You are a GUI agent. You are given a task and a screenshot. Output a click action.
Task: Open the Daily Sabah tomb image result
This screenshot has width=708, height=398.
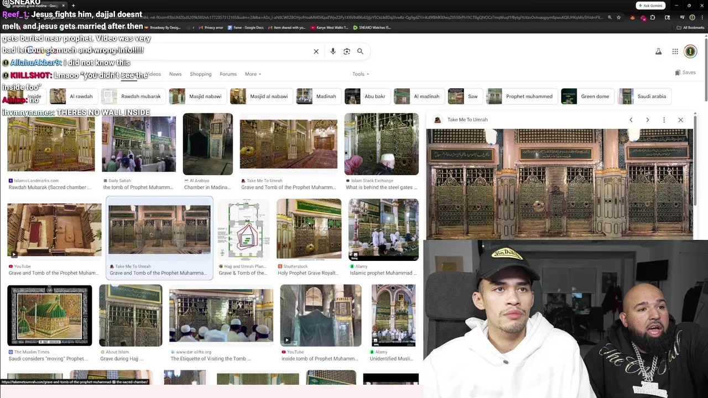pyautogui.click(x=139, y=145)
